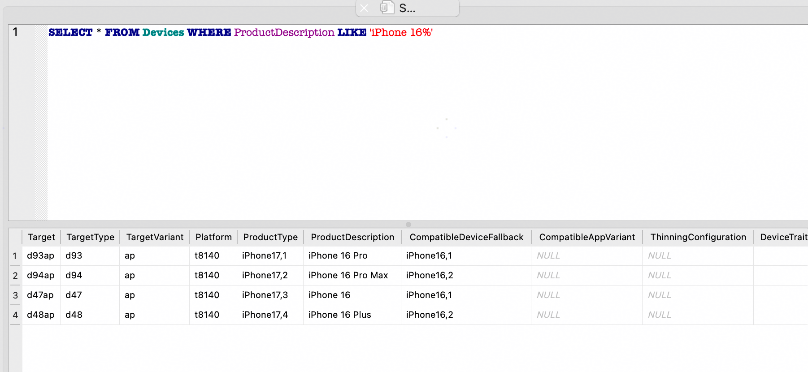
Task: Click the pane splitter handle dot
Action: pos(408,225)
